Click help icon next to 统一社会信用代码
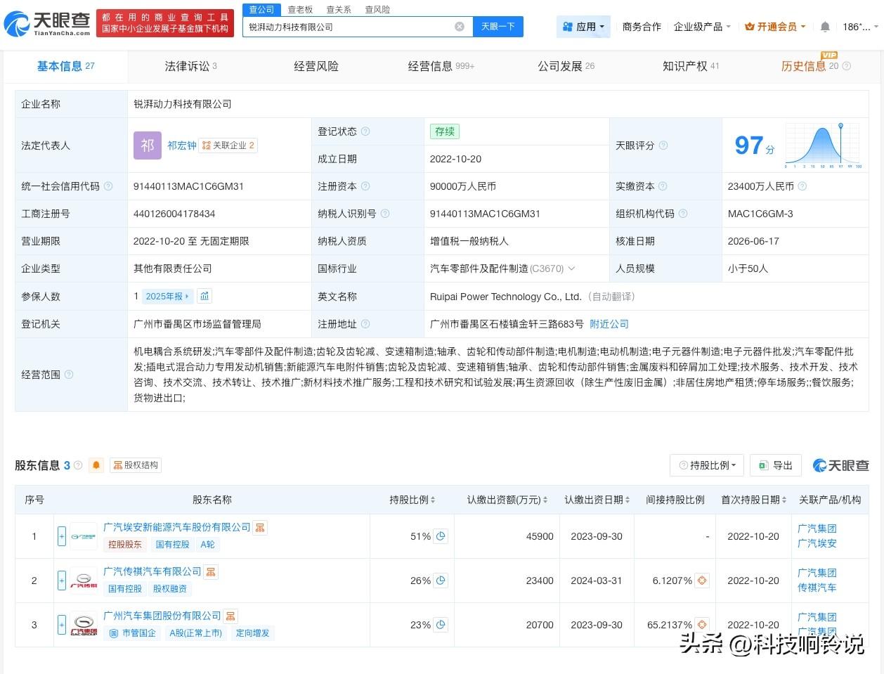 pos(108,186)
